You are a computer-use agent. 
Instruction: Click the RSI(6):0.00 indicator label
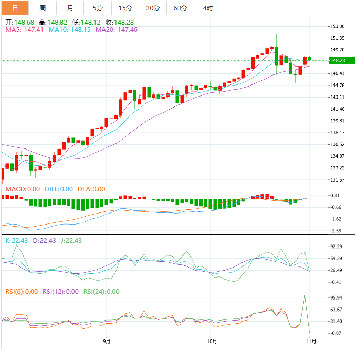(x=22, y=292)
